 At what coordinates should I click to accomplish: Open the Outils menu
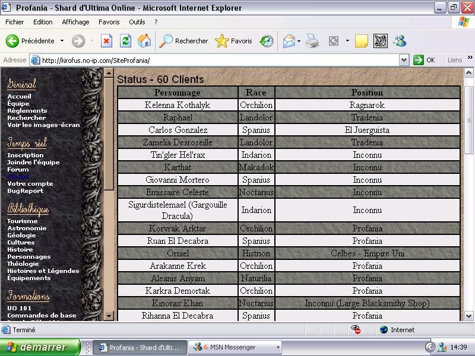click(137, 22)
